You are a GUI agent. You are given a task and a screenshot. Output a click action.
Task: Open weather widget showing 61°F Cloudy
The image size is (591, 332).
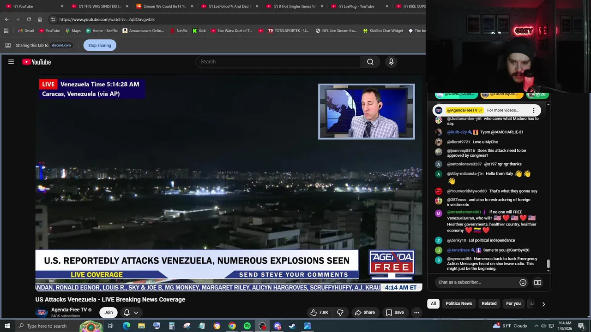(x=510, y=326)
